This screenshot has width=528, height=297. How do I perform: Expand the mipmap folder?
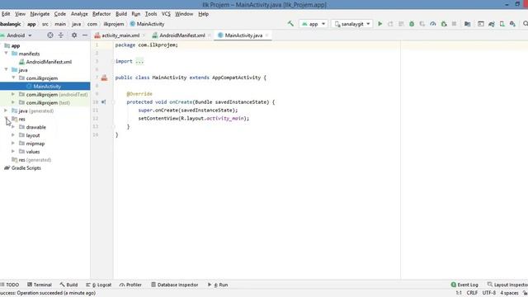[x=13, y=143]
